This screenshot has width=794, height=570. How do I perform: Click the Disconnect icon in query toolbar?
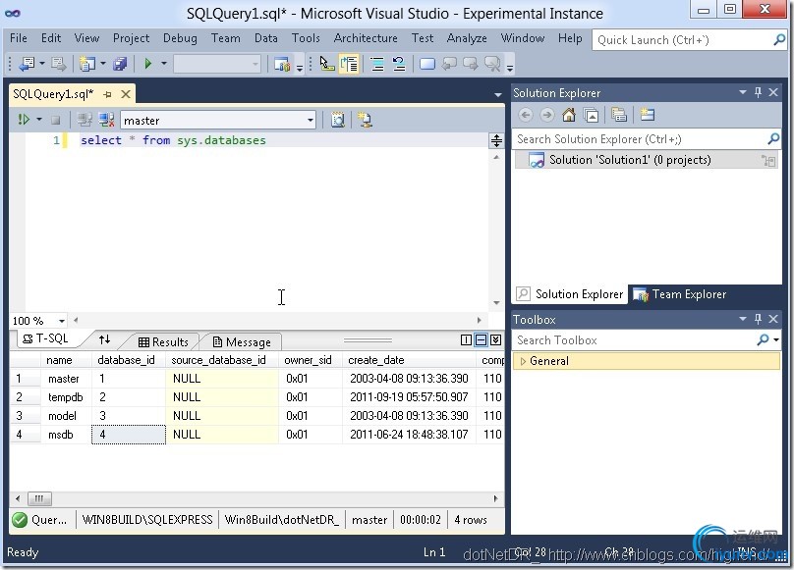[x=103, y=120]
